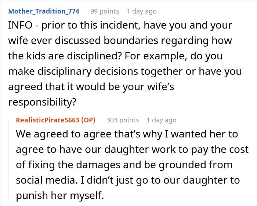Image resolution: width=257 pixels, height=206 pixels.
Task: Open Mother_Tradition_774's user profile
Action: pos(44,11)
